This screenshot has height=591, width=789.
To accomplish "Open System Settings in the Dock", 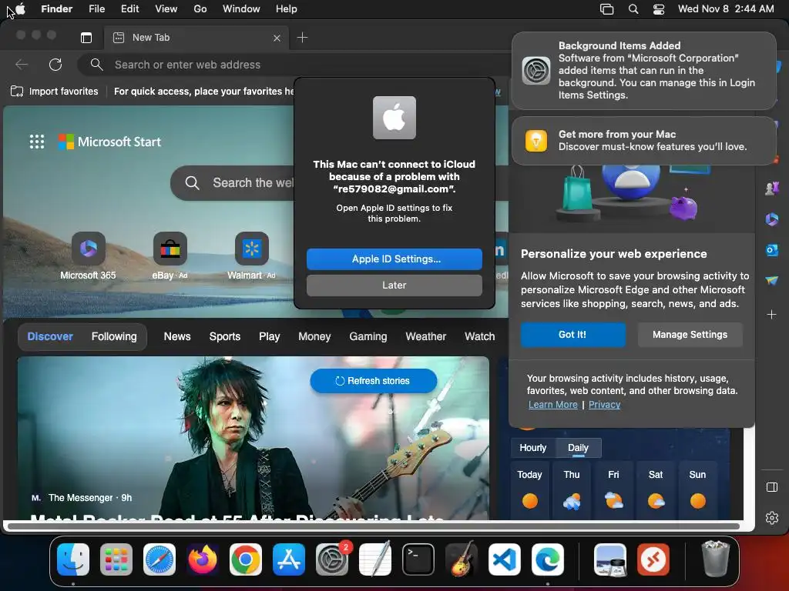I will coord(332,559).
